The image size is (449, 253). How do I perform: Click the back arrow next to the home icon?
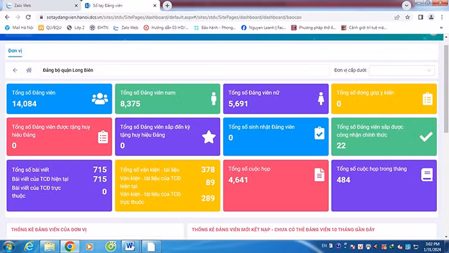(15, 70)
